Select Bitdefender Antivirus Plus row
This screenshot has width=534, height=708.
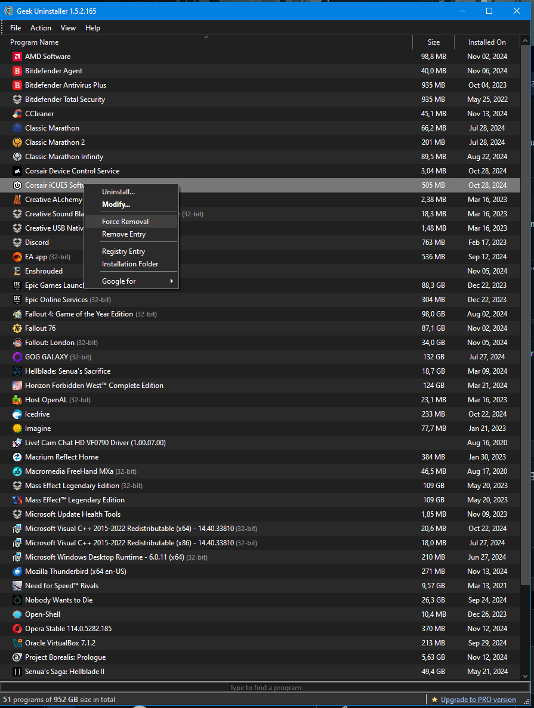pos(260,85)
